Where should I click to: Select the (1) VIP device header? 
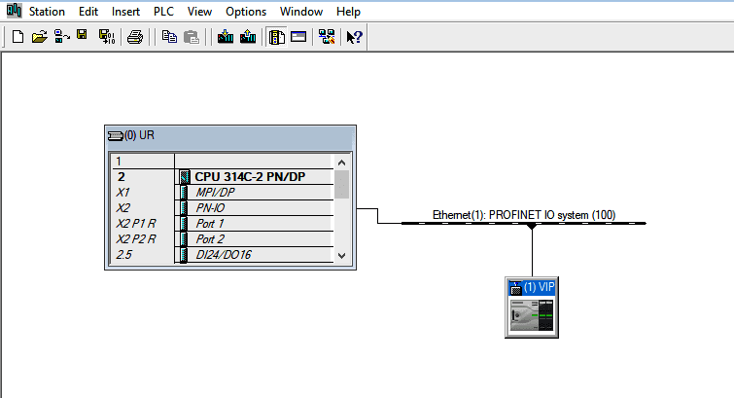[532, 287]
